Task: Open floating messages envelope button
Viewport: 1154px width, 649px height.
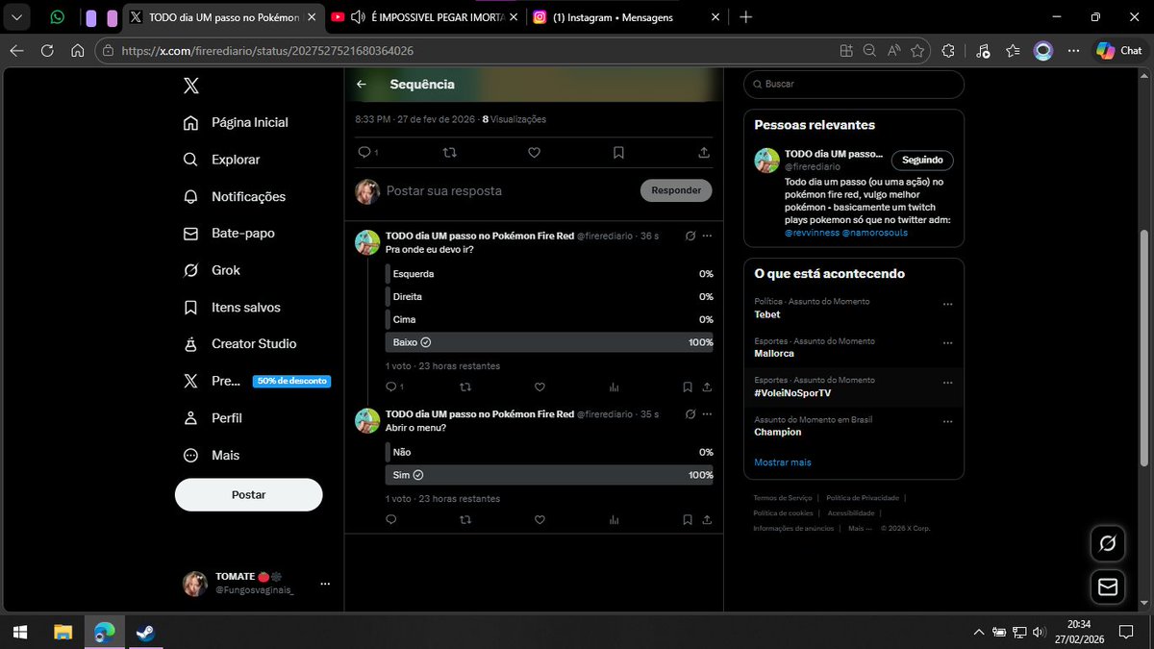Action: point(1107,587)
